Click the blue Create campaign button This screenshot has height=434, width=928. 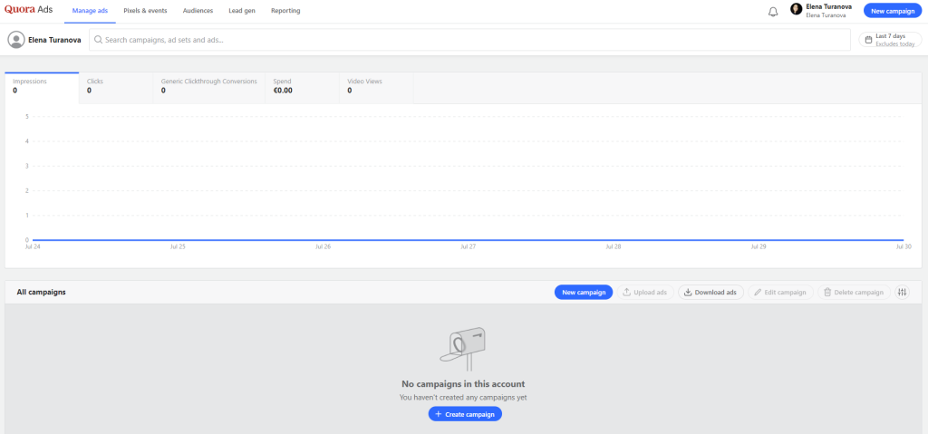click(465, 414)
